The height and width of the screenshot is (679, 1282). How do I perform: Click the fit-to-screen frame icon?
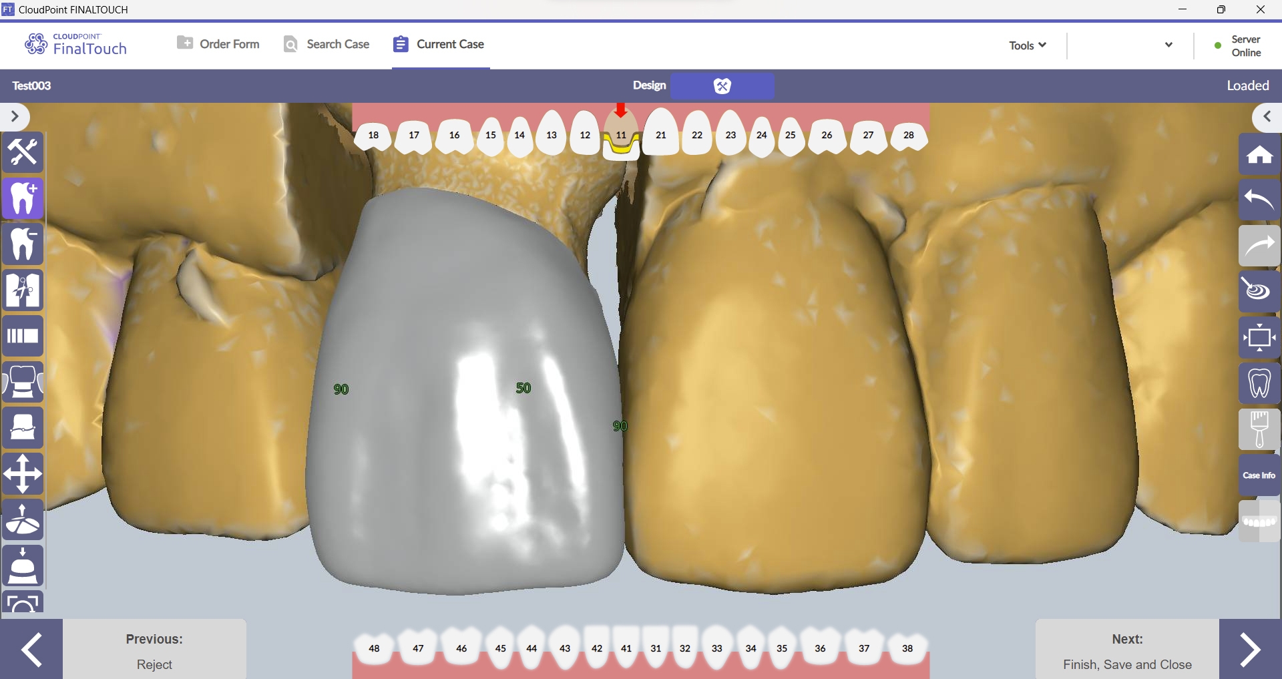(1259, 337)
